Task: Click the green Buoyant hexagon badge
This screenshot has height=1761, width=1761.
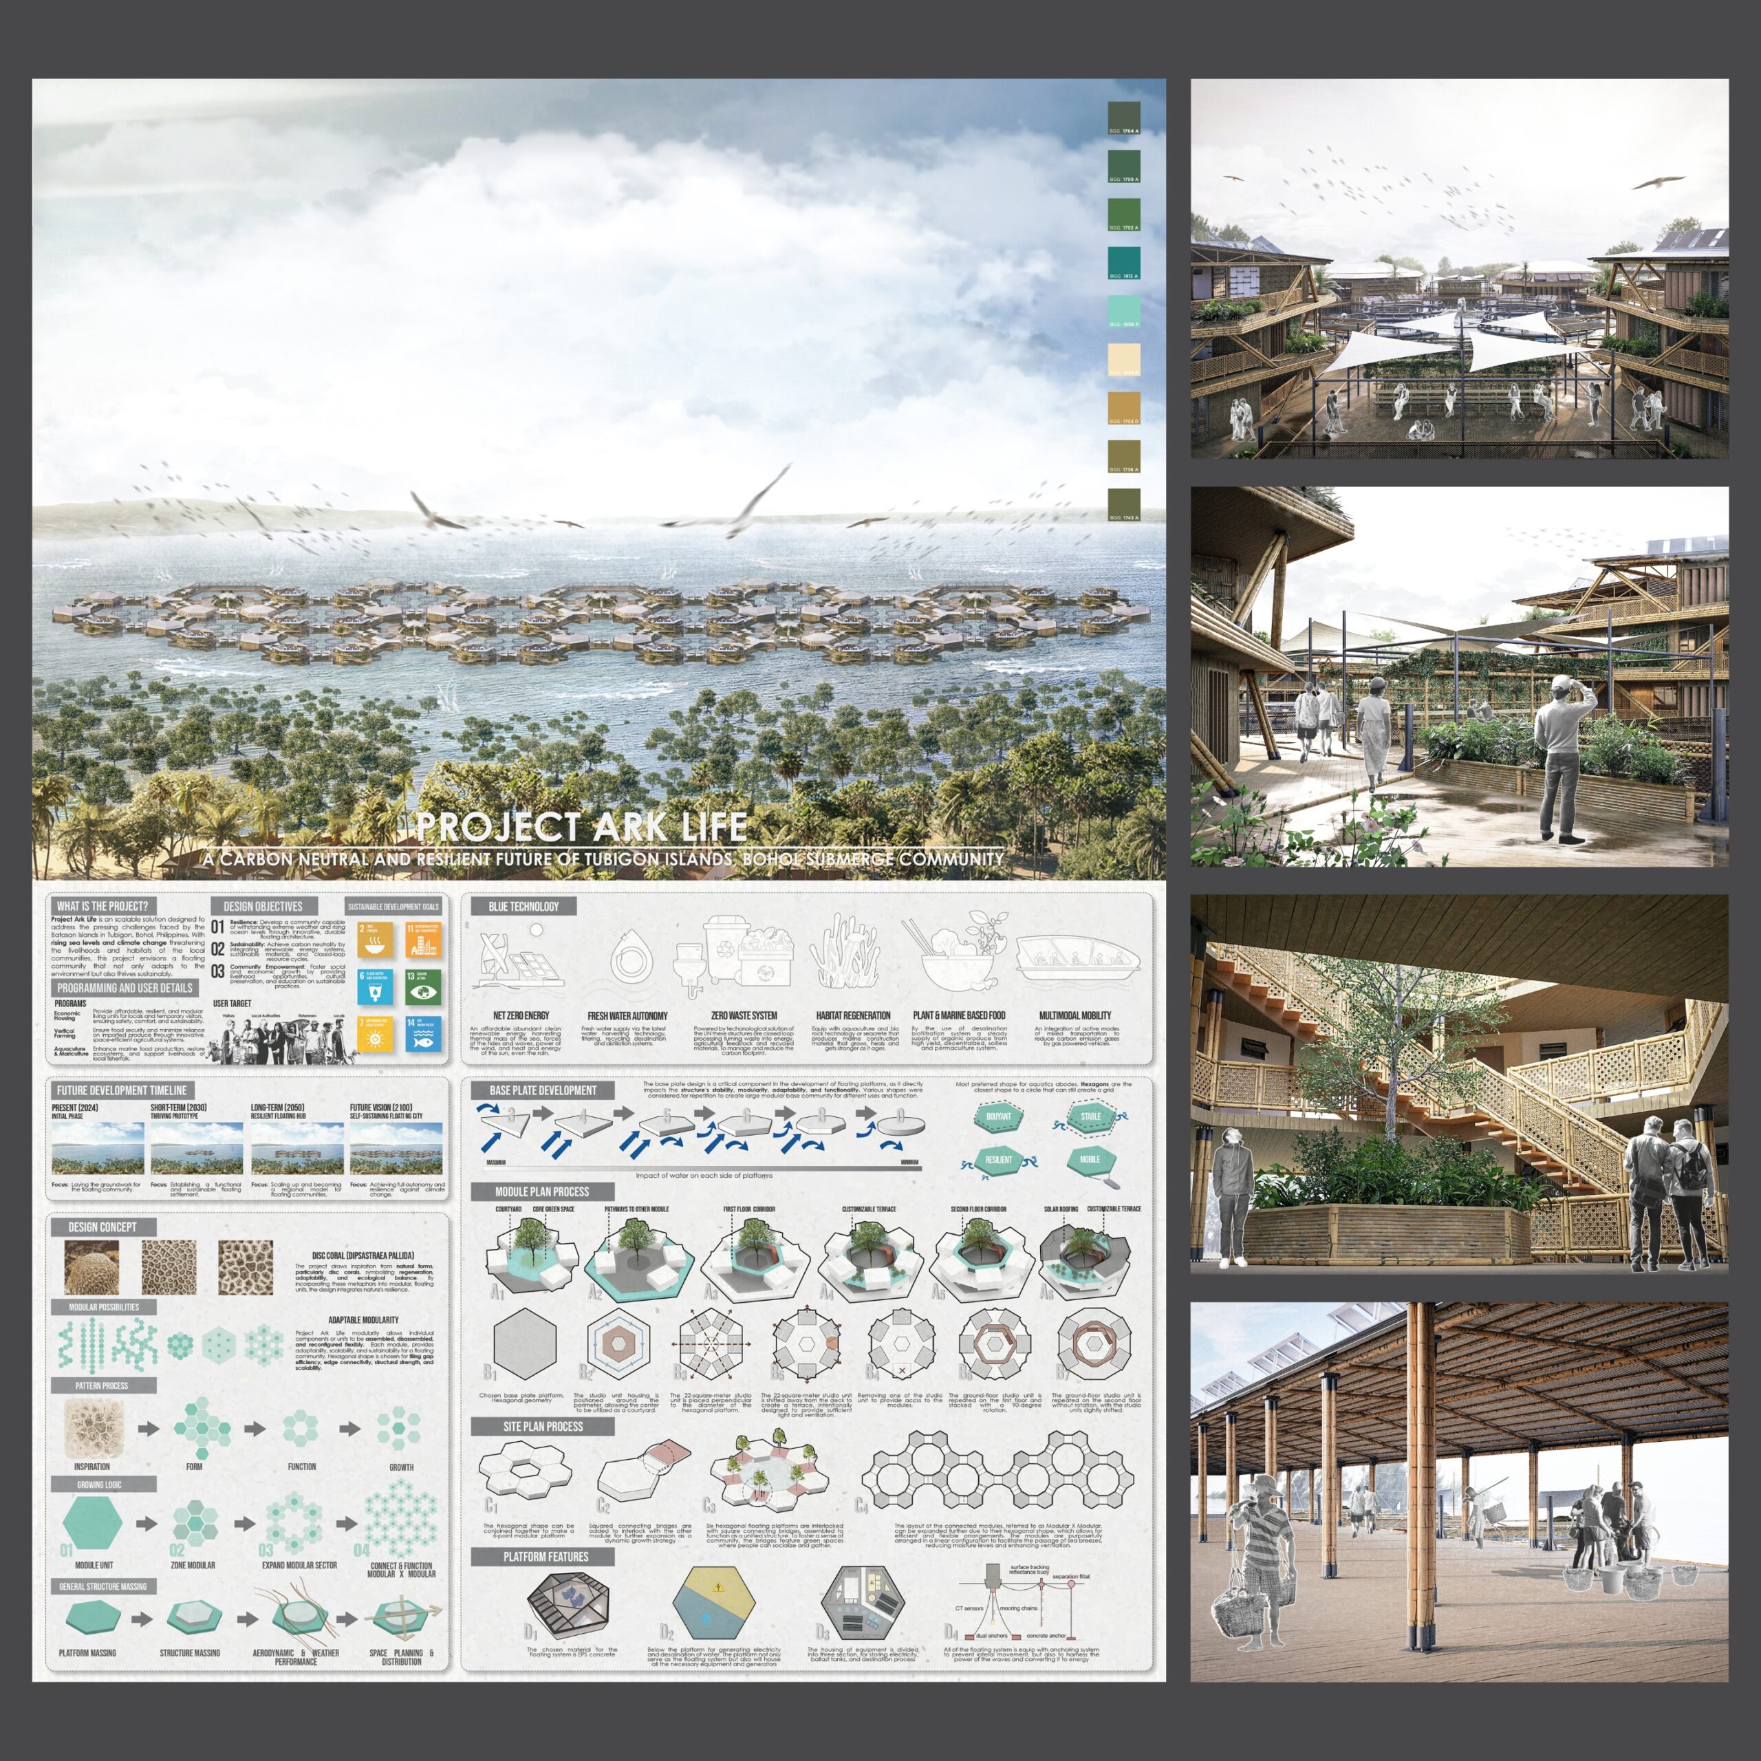Action: click(x=998, y=1118)
